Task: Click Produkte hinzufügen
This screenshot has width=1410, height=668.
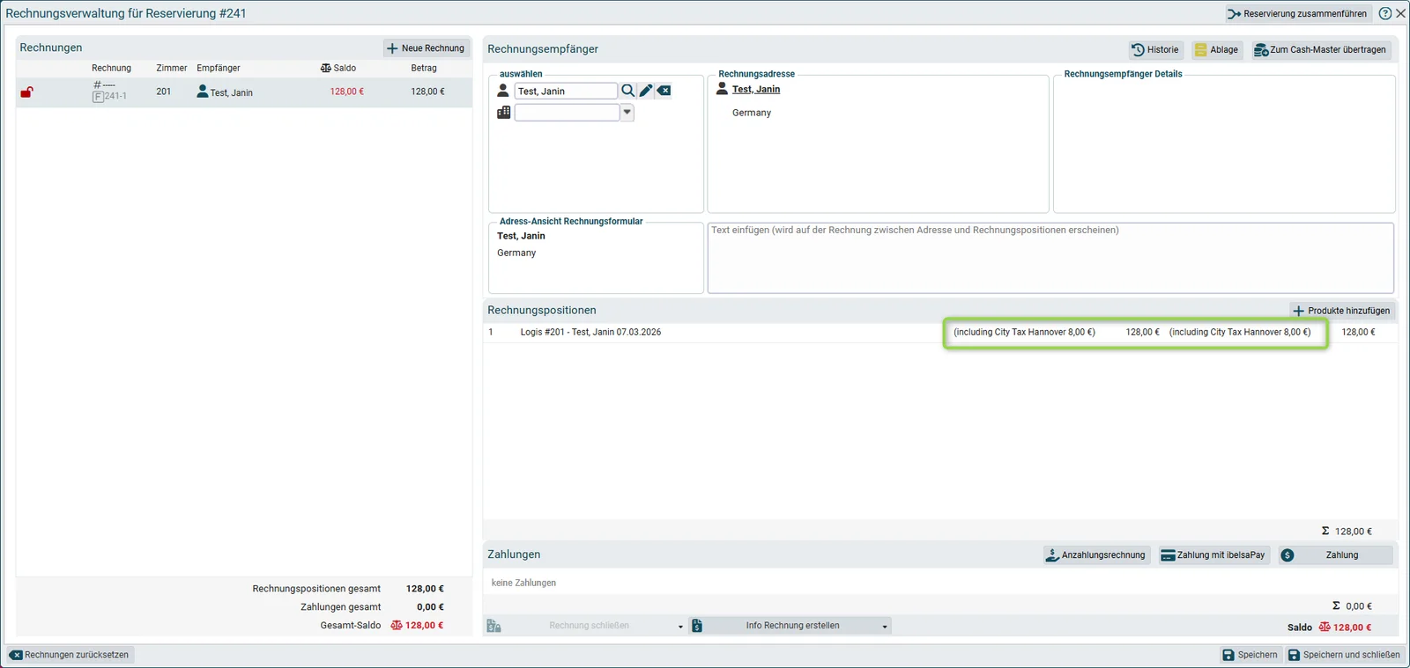Action: coord(1341,311)
